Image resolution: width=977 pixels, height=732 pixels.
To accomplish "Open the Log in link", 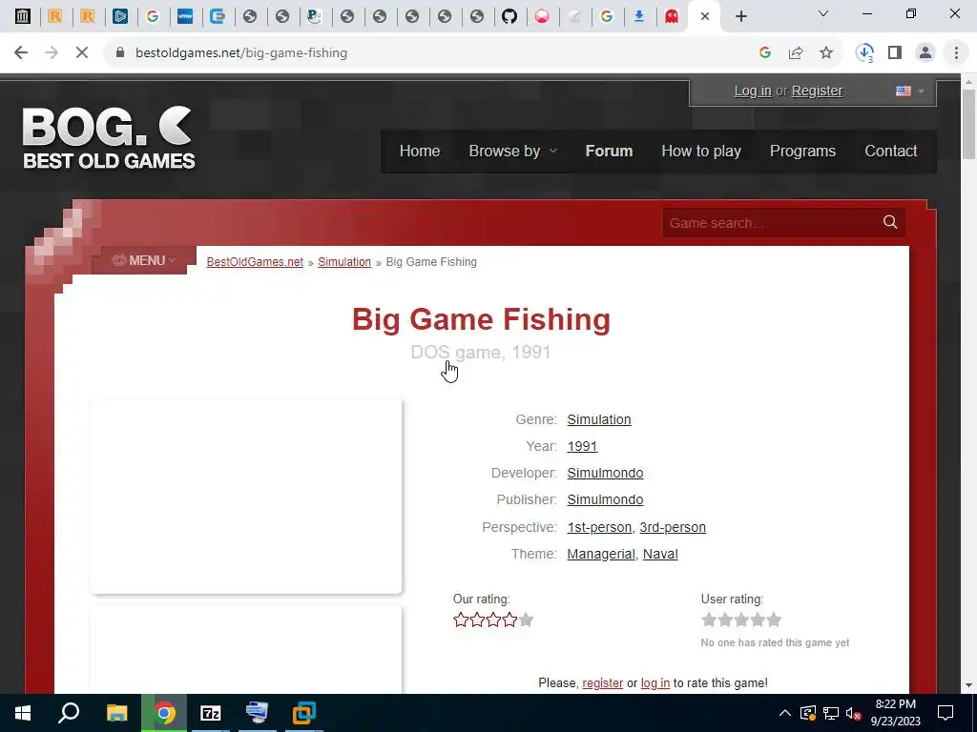I will pyautogui.click(x=753, y=91).
